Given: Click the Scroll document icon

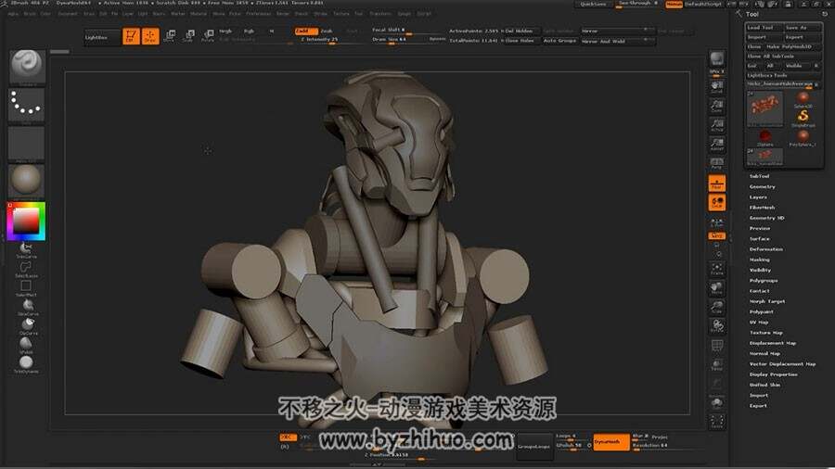Looking at the screenshot, I should [717, 87].
